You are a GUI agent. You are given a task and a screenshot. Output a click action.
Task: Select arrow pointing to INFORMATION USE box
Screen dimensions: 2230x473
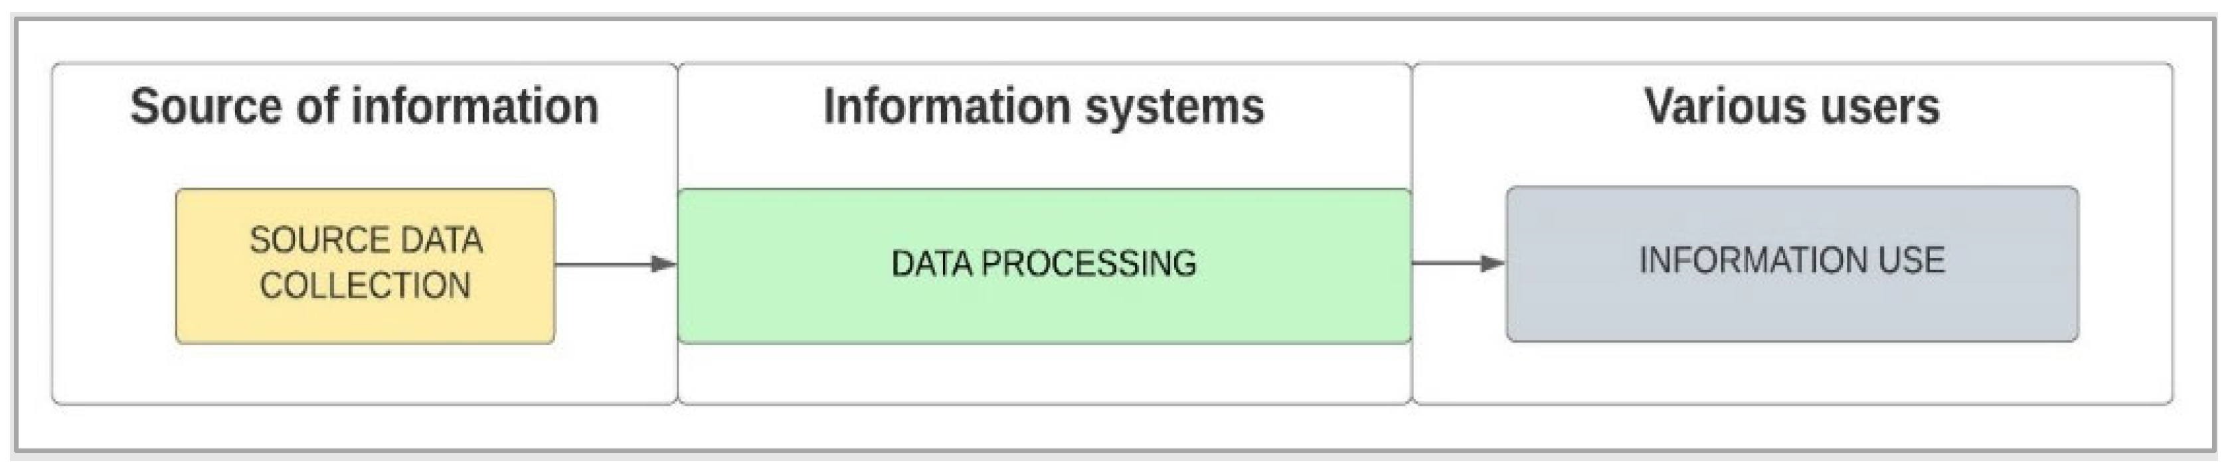1458,263
